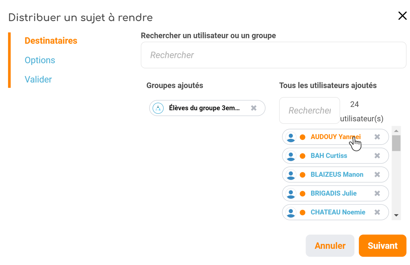The height and width of the screenshot is (265, 410).
Task: Click the added users filter search box
Action: point(309,111)
